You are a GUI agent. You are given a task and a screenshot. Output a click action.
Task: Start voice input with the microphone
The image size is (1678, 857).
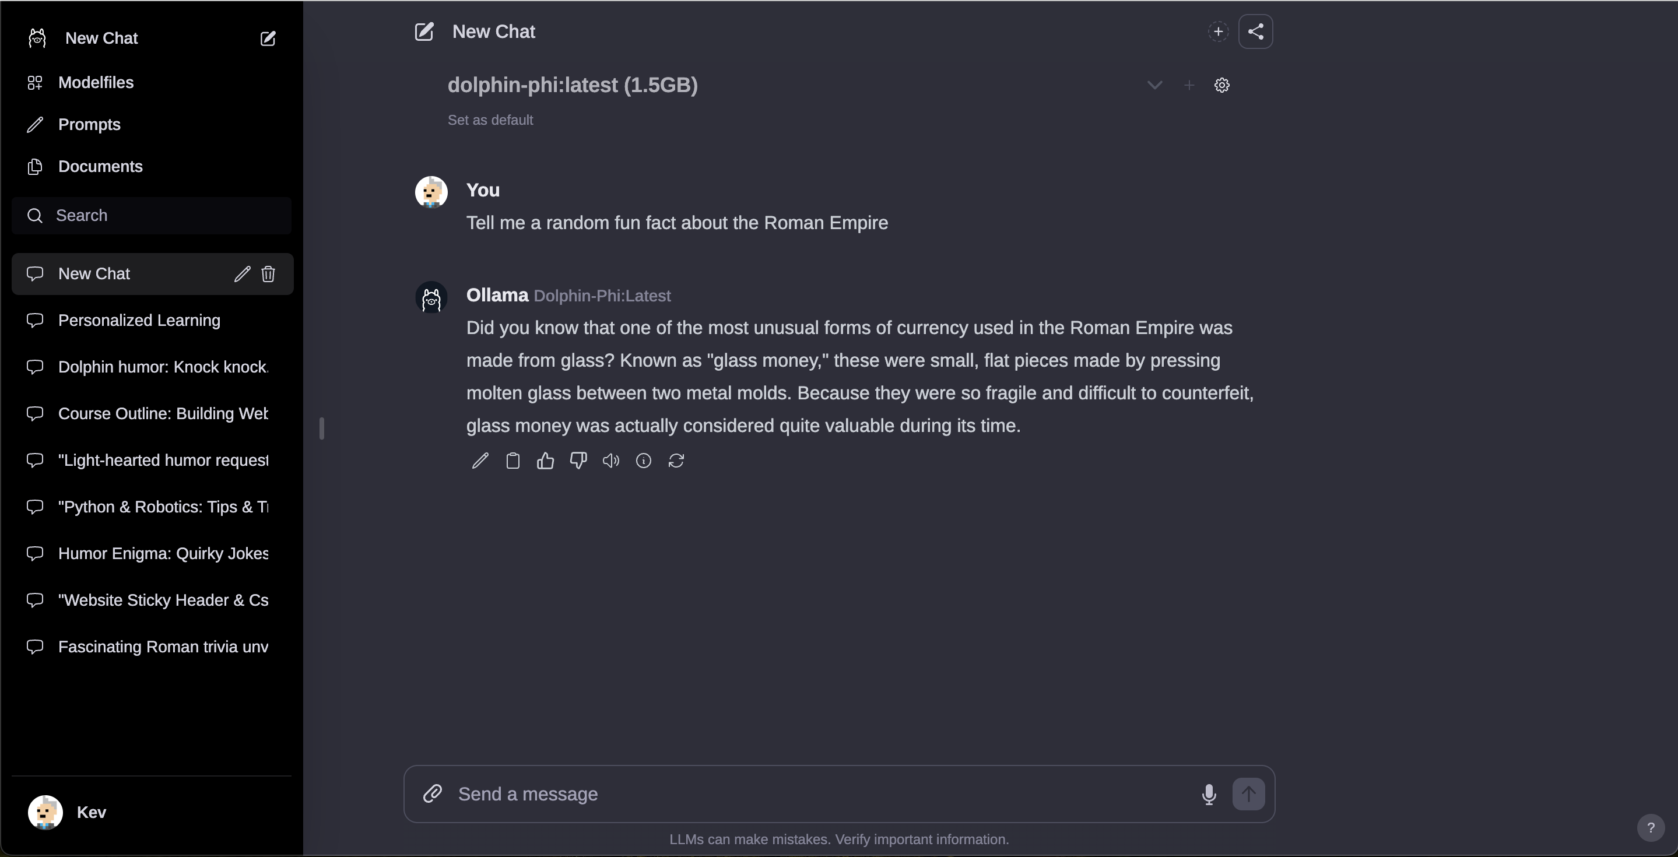click(x=1208, y=795)
